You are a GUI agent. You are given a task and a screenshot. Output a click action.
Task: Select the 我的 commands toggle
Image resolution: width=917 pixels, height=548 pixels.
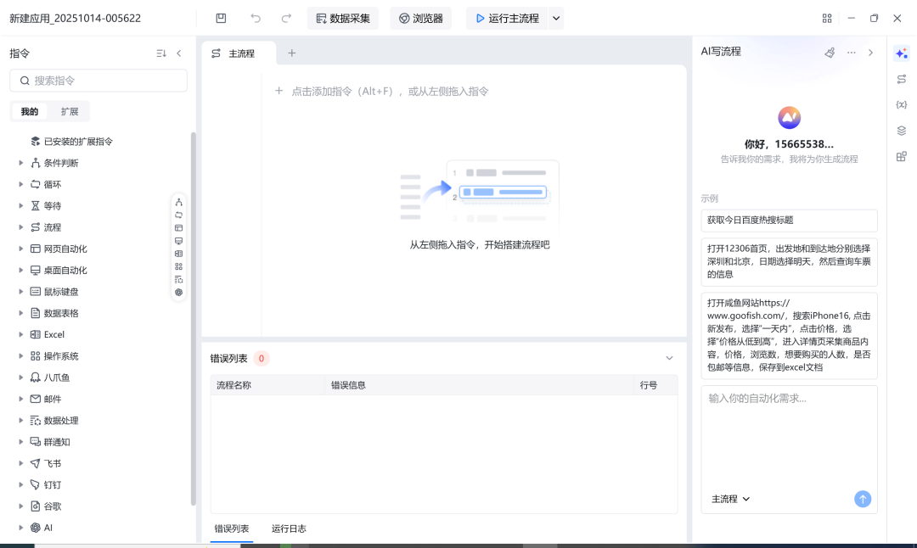(x=30, y=112)
